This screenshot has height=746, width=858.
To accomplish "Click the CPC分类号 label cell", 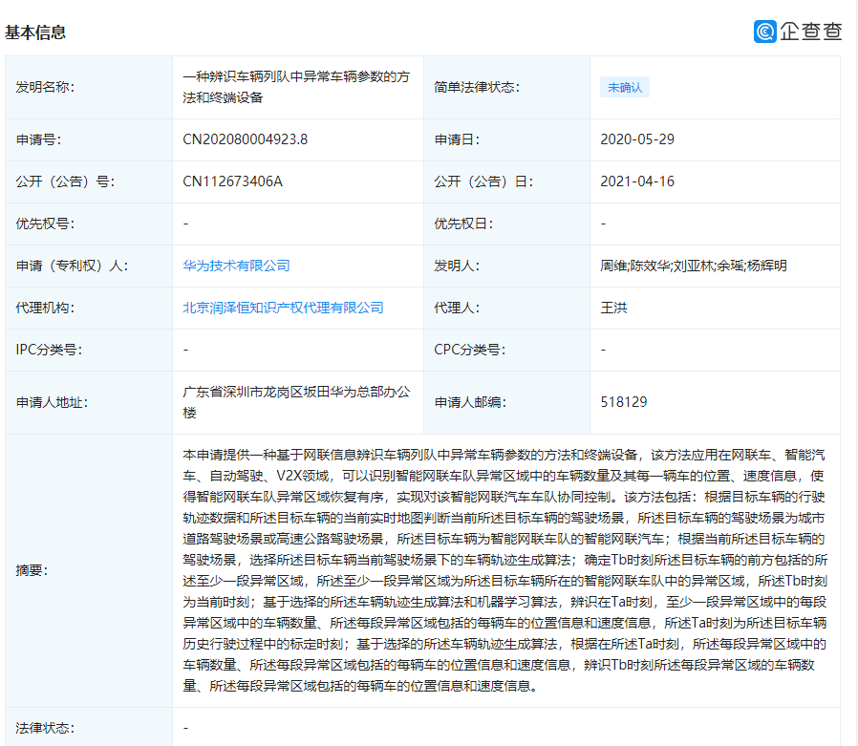I will click(x=506, y=350).
